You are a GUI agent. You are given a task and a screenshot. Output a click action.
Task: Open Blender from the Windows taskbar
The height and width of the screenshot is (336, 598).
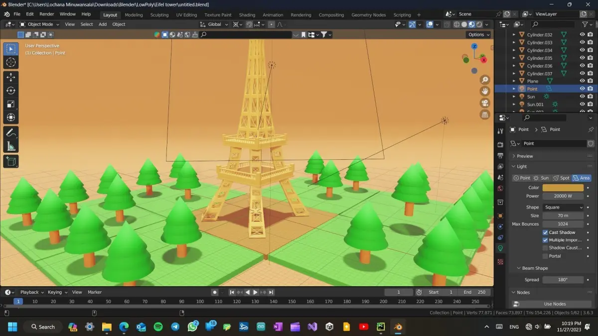(x=397, y=327)
